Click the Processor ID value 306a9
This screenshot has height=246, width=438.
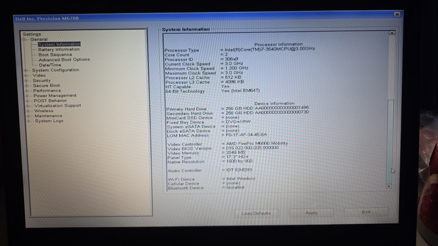coord(231,59)
